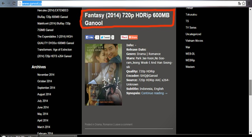Open the March 2014 archive
The width and height of the screenshot is (252, 137).
(x=44, y=127)
